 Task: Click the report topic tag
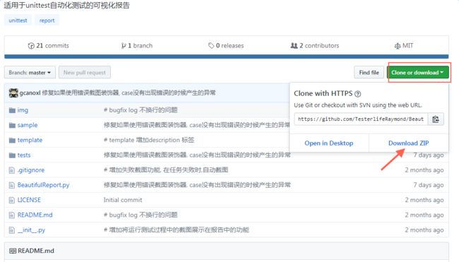click(x=47, y=20)
